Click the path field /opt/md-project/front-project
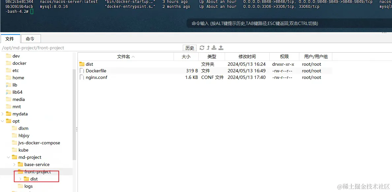 click(91, 48)
